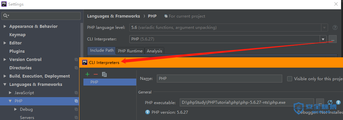
Task: Click the PhpStorm icon in CLI Interpreters title
Action: [x=85, y=62]
